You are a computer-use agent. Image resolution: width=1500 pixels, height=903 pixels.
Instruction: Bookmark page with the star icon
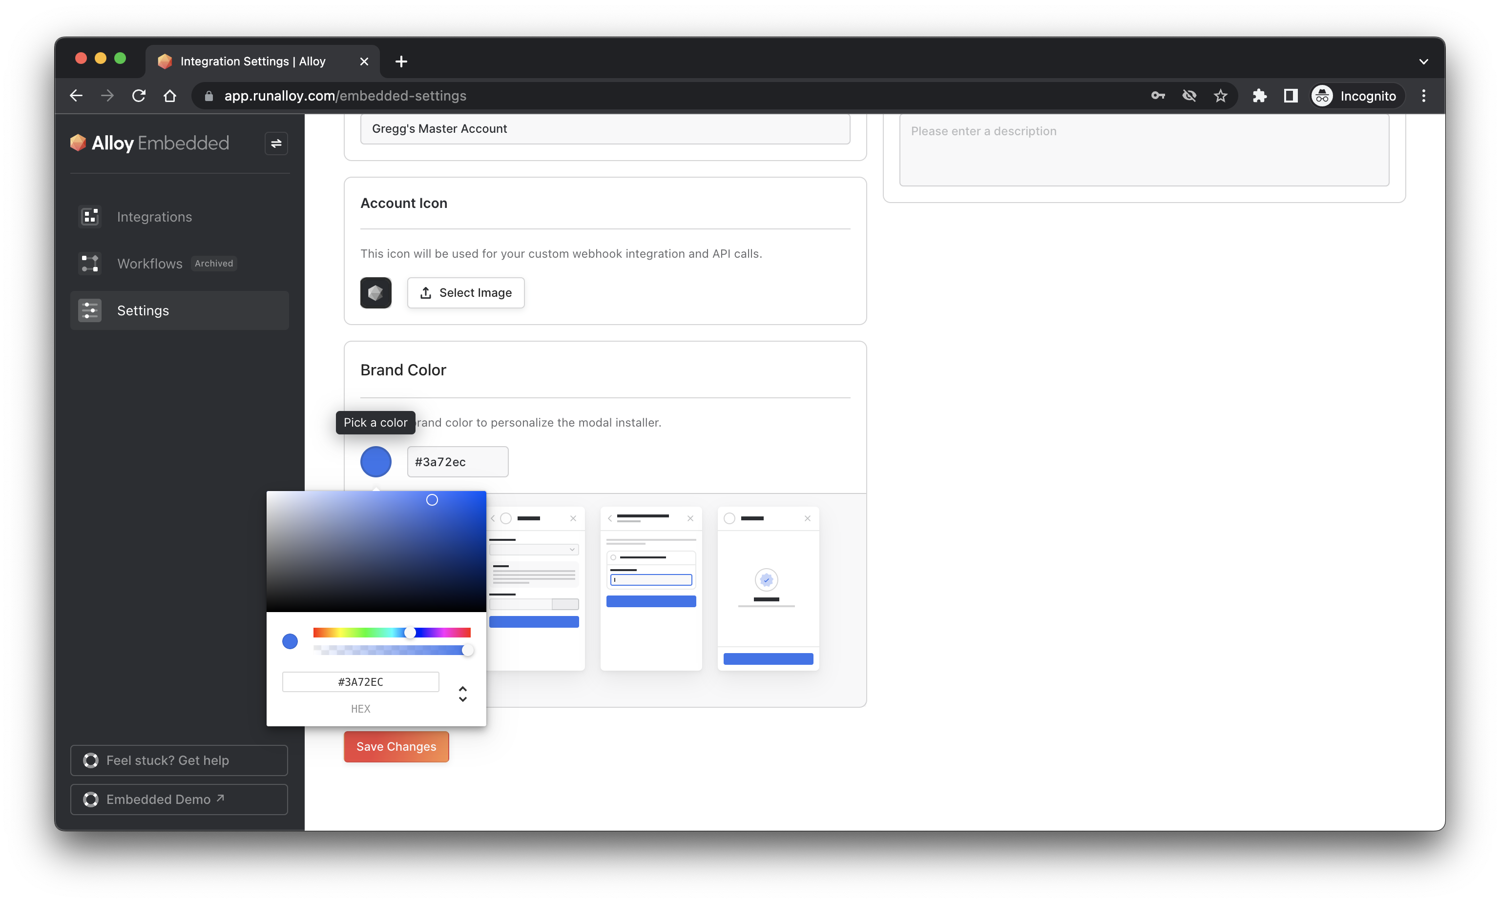(x=1220, y=96)
